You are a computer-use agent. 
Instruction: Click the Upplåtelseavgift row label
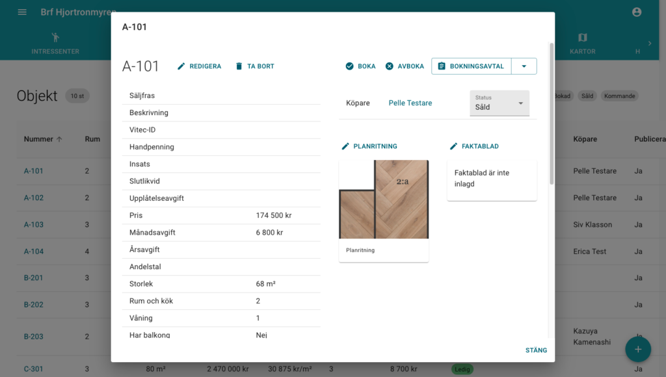coord(156,198)
